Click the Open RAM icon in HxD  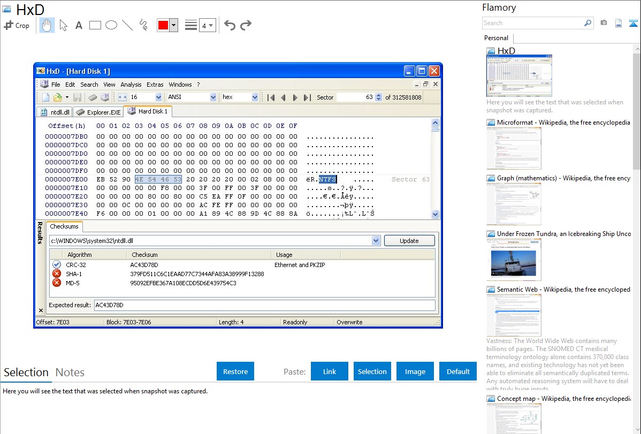93,97
